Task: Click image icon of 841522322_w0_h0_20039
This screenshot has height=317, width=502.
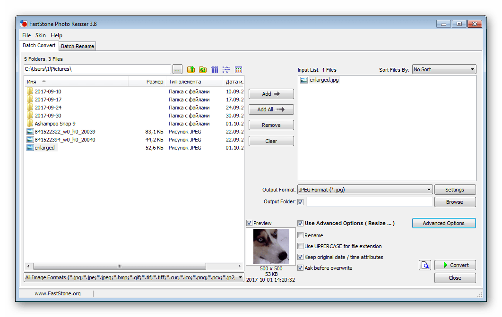Action: coord(30,132)
